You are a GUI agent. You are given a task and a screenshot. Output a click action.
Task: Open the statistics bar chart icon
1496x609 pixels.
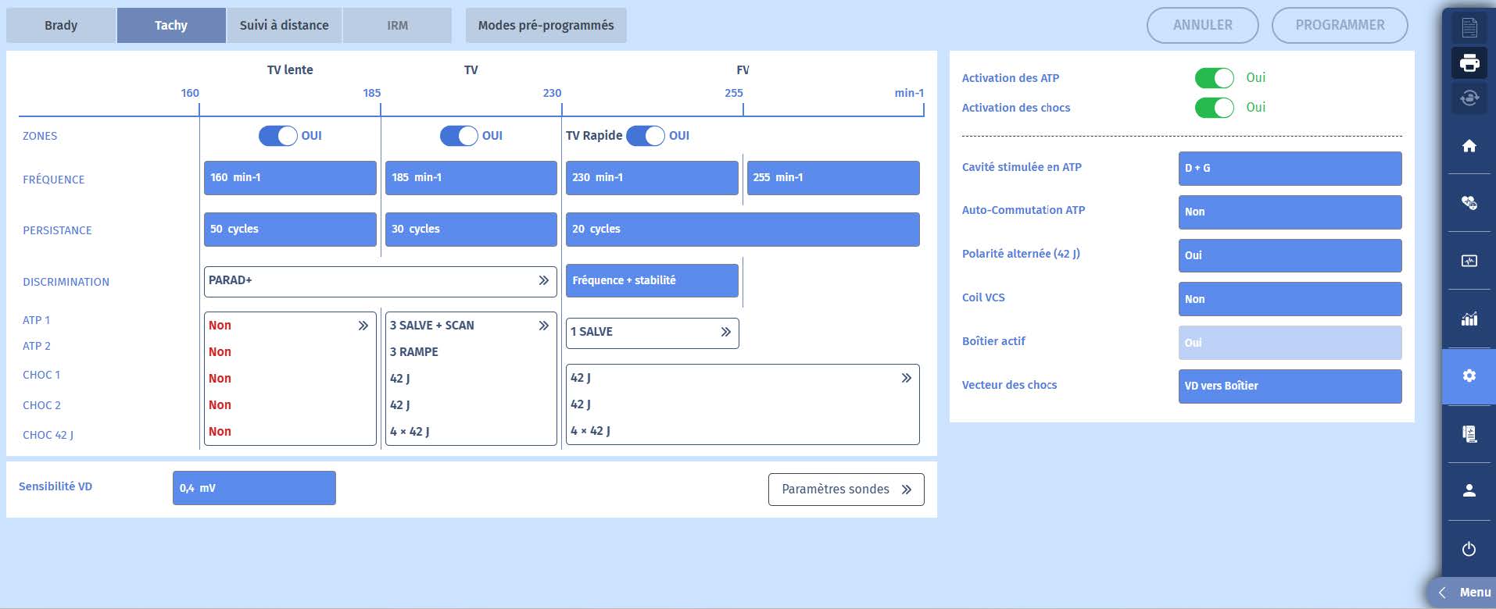point(1469,319)
